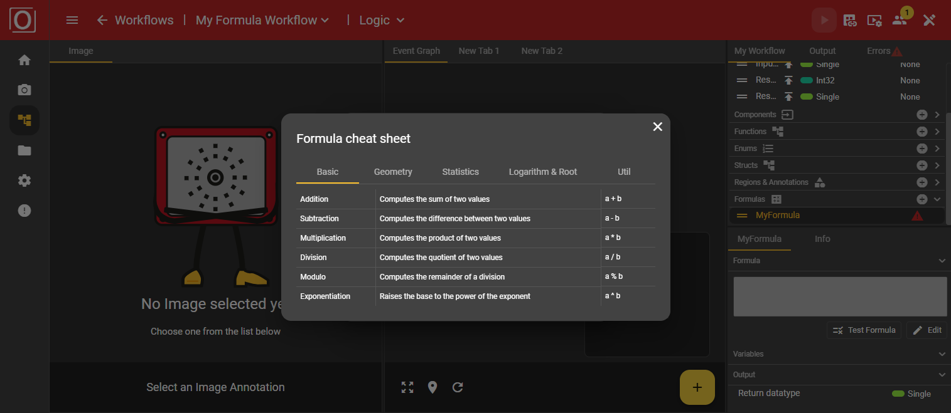
Task: Open the hamburger menu in top bar
Action: coord(72,19)
